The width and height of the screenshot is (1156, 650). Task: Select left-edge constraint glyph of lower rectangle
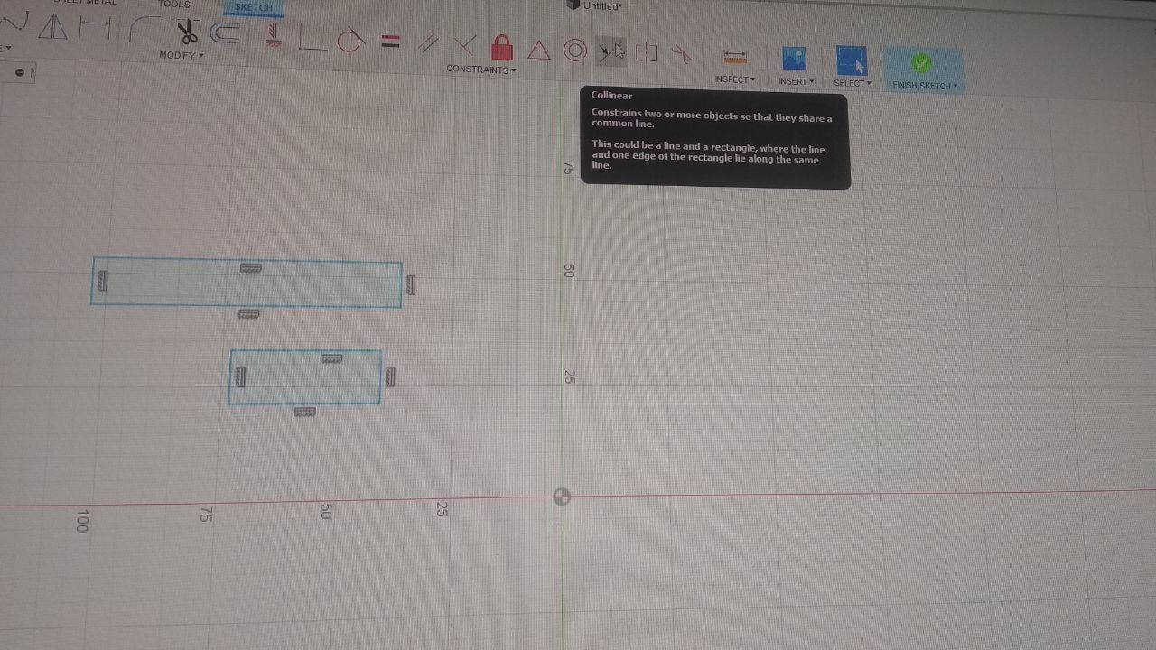[x=240, y=376]
